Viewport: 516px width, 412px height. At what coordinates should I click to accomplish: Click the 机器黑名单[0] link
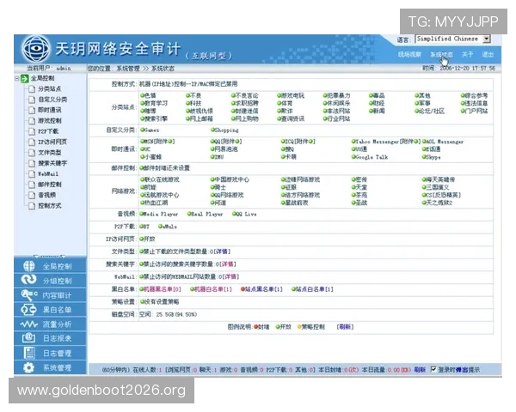[x=163, y=289]
